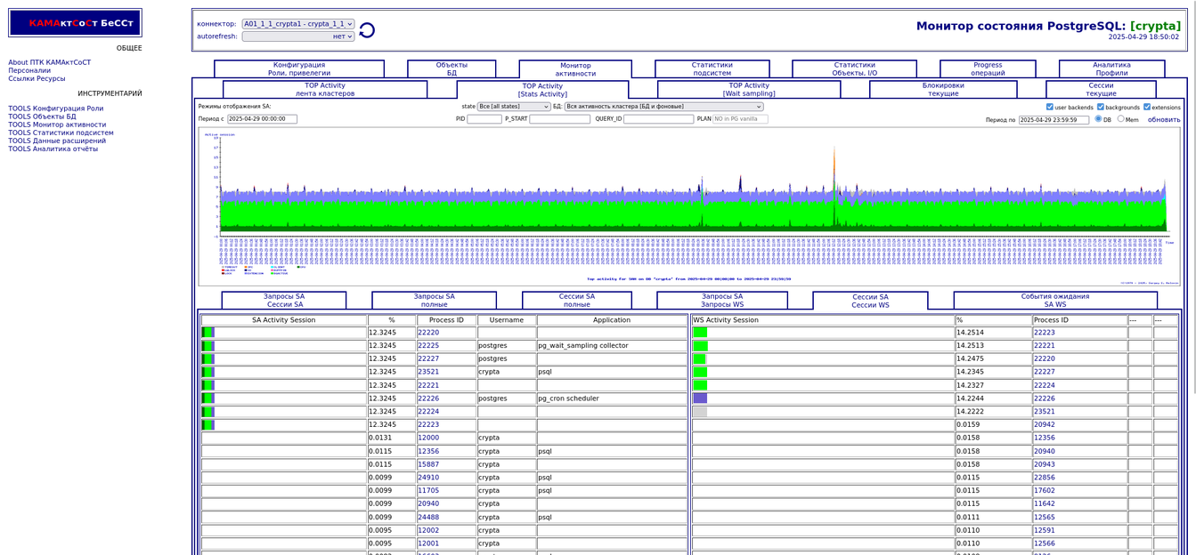Open the Блокировки текущие tab

(x=943, y=90)
